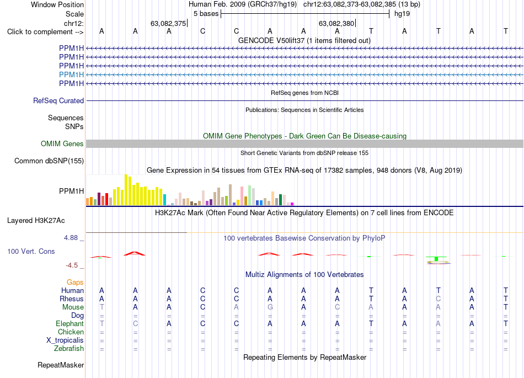Image resolution: width=524 pixels, height=378 pixels.
Task: Click the 63,082,380 ruler position
Action: [x=336, y=23]
